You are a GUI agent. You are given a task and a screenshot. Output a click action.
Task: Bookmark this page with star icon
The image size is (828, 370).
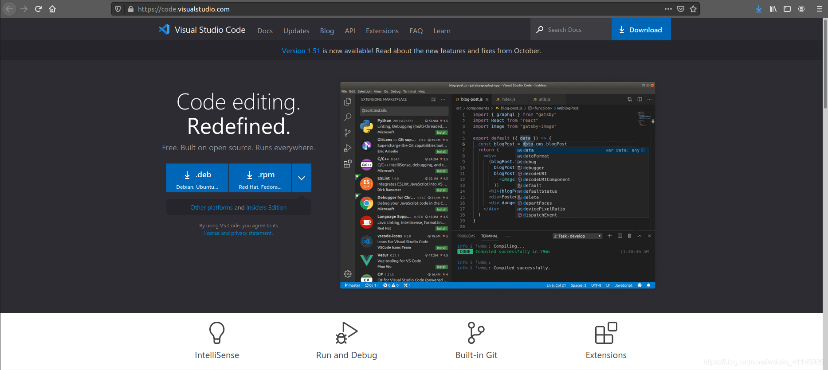(693, 9)
